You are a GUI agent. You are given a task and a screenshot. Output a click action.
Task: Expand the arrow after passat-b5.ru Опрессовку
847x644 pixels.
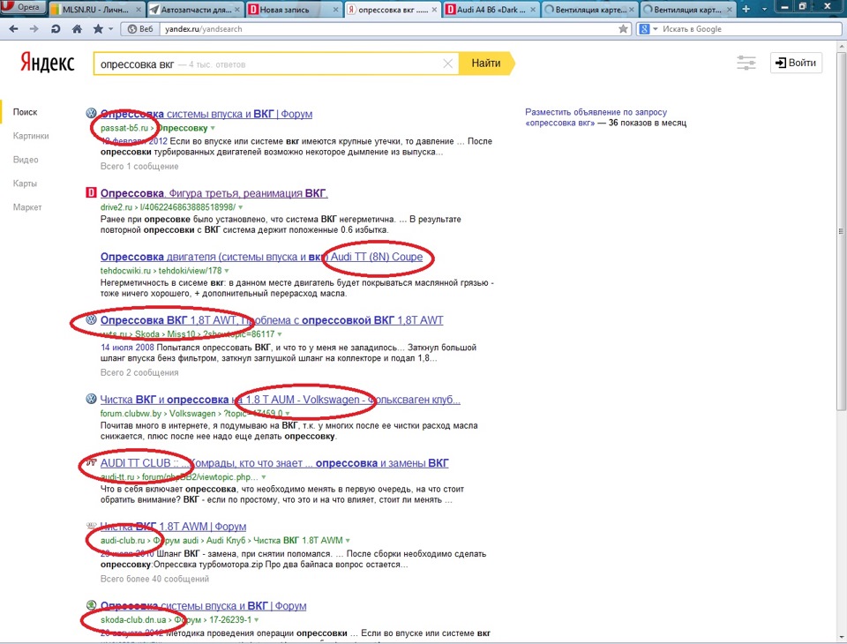click(x=213, y=128)
